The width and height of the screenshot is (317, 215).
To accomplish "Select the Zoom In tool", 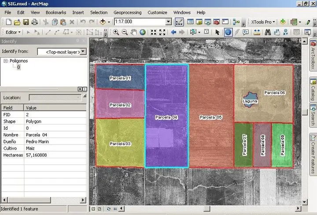I will pos(116,32).
